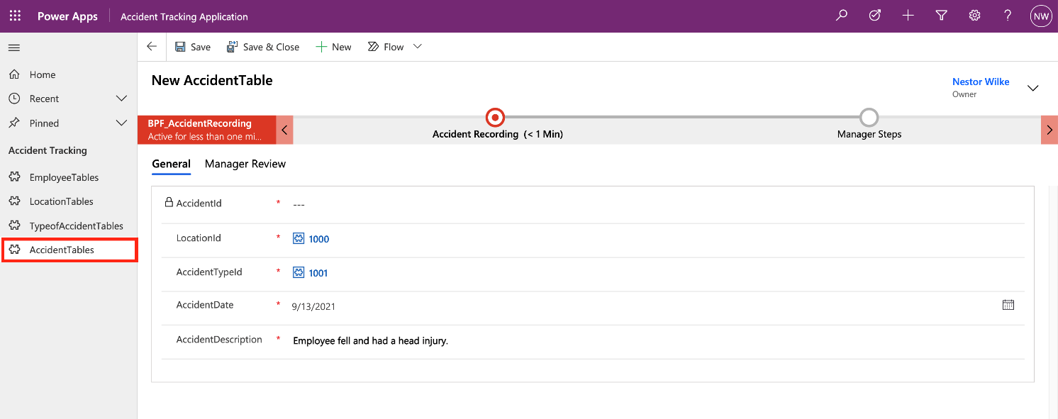This screenshot has height=419, width=1058.
Task: Switch to the Manager Review tab
Action: pos(245,164)
